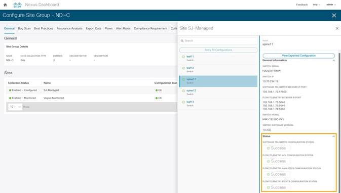Click flow telemetry events Success check icon
Image resolution: width=341 pixels, height=193 pixels.
pos(268,187)
